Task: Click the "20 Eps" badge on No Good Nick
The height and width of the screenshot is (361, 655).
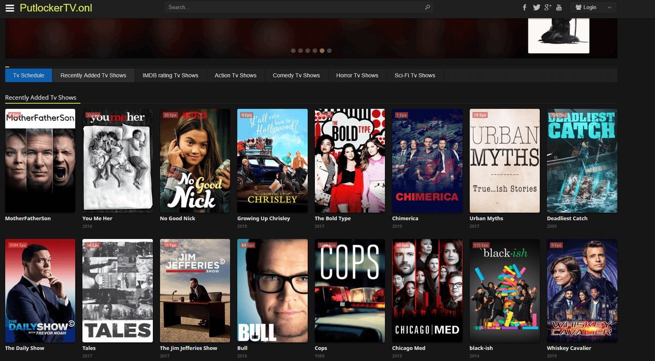Action: 170,115
